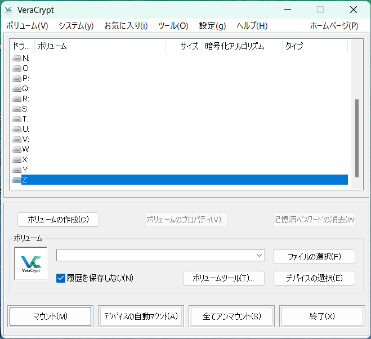This screenshot has width=371, height=339.
Task: Select the X: drive icon
Action: coord(17,159)
